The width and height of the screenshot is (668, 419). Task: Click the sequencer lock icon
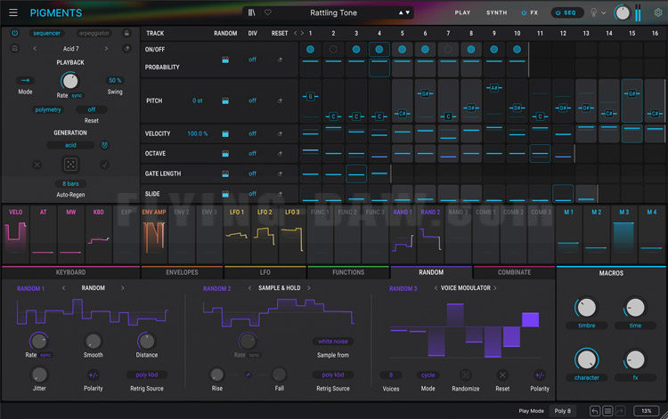click(126, 33)
